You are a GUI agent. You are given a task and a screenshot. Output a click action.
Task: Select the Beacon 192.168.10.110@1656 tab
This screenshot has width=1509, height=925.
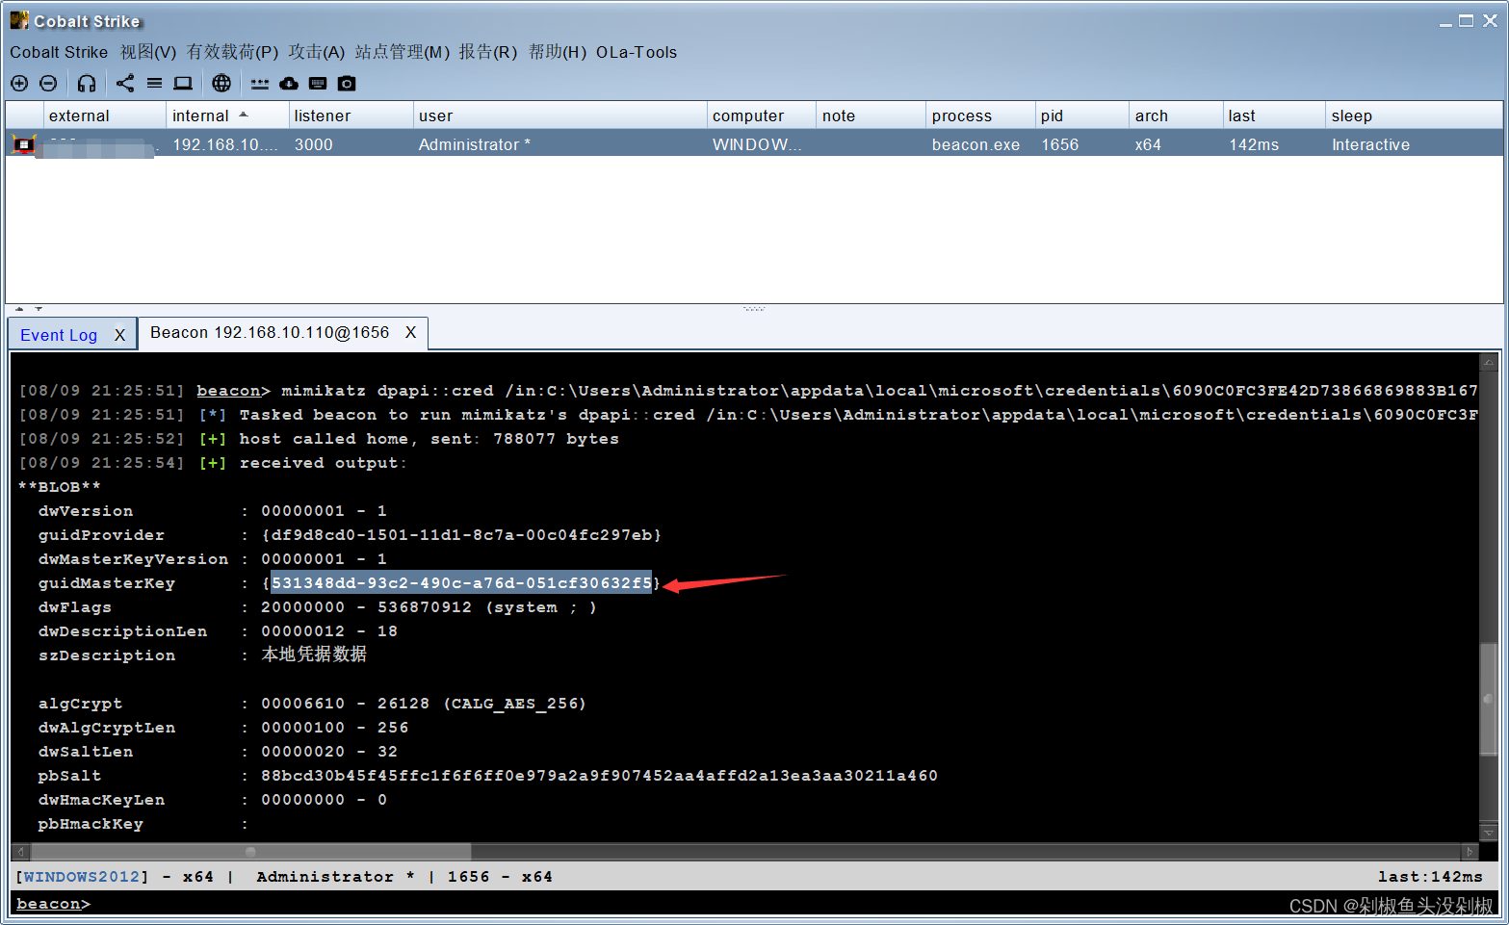tap(270, 332)
